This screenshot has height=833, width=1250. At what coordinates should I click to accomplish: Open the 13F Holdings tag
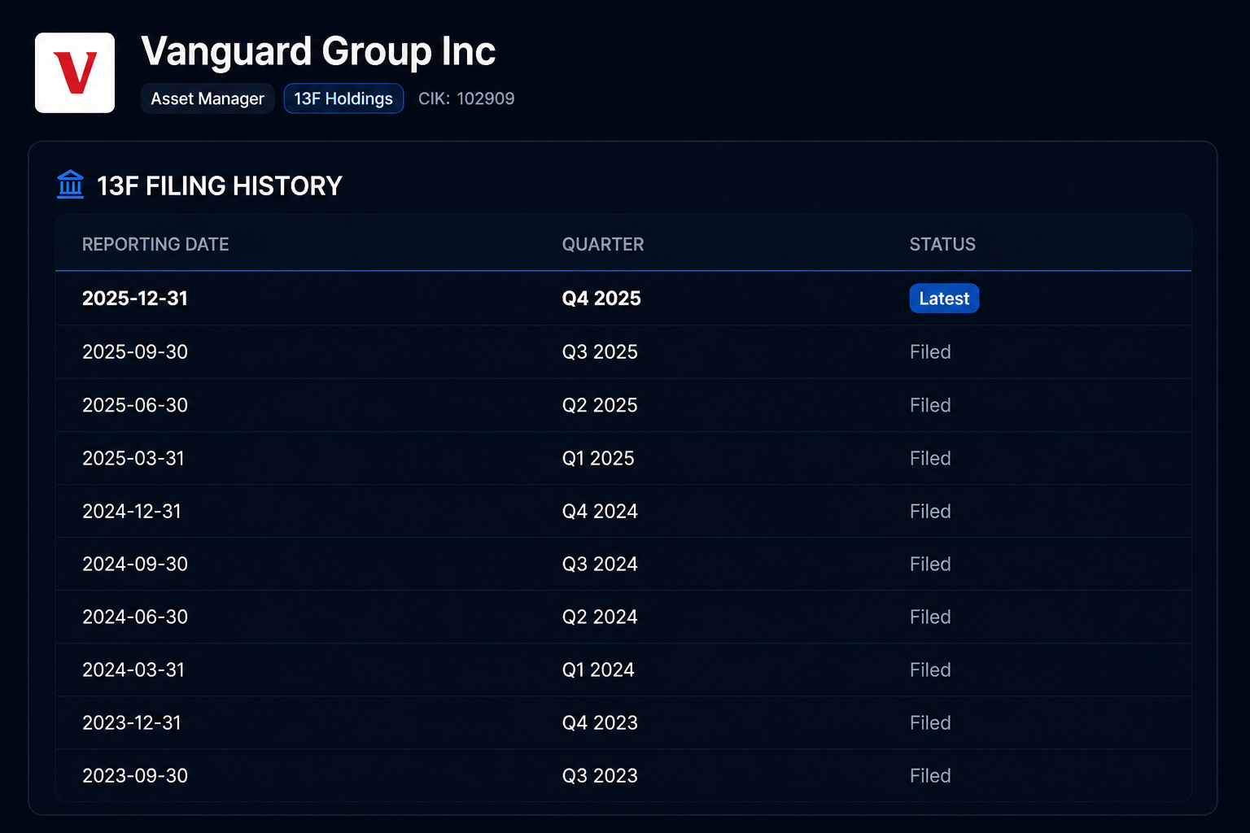tap(343, 98)
